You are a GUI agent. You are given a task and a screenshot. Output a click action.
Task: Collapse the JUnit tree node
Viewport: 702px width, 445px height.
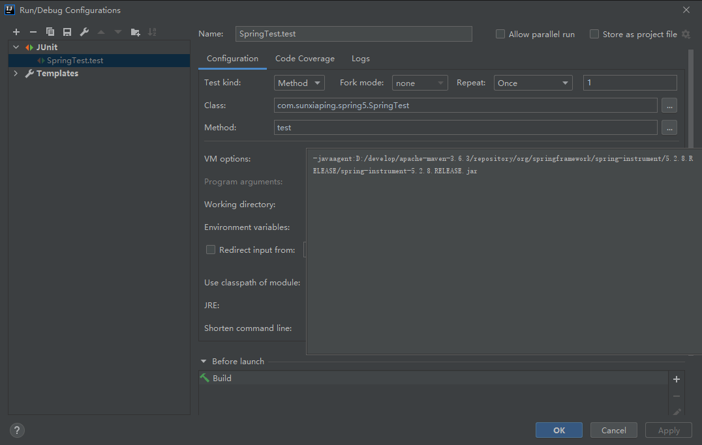16,48
